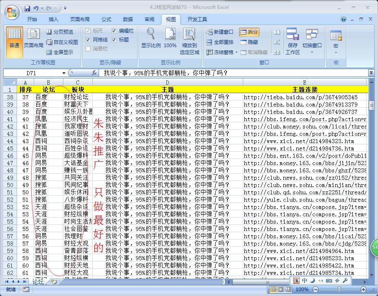Reset zoom to 100% in ribbon
The height and width of the screenshot is (296, 378).
click(x=170, y=38)
